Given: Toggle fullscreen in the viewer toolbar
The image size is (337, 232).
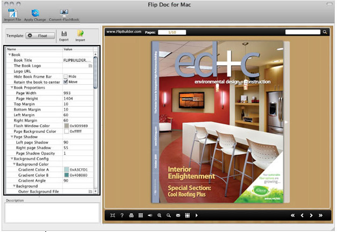Looking at the screenshot, I should [x=113, y=215].
